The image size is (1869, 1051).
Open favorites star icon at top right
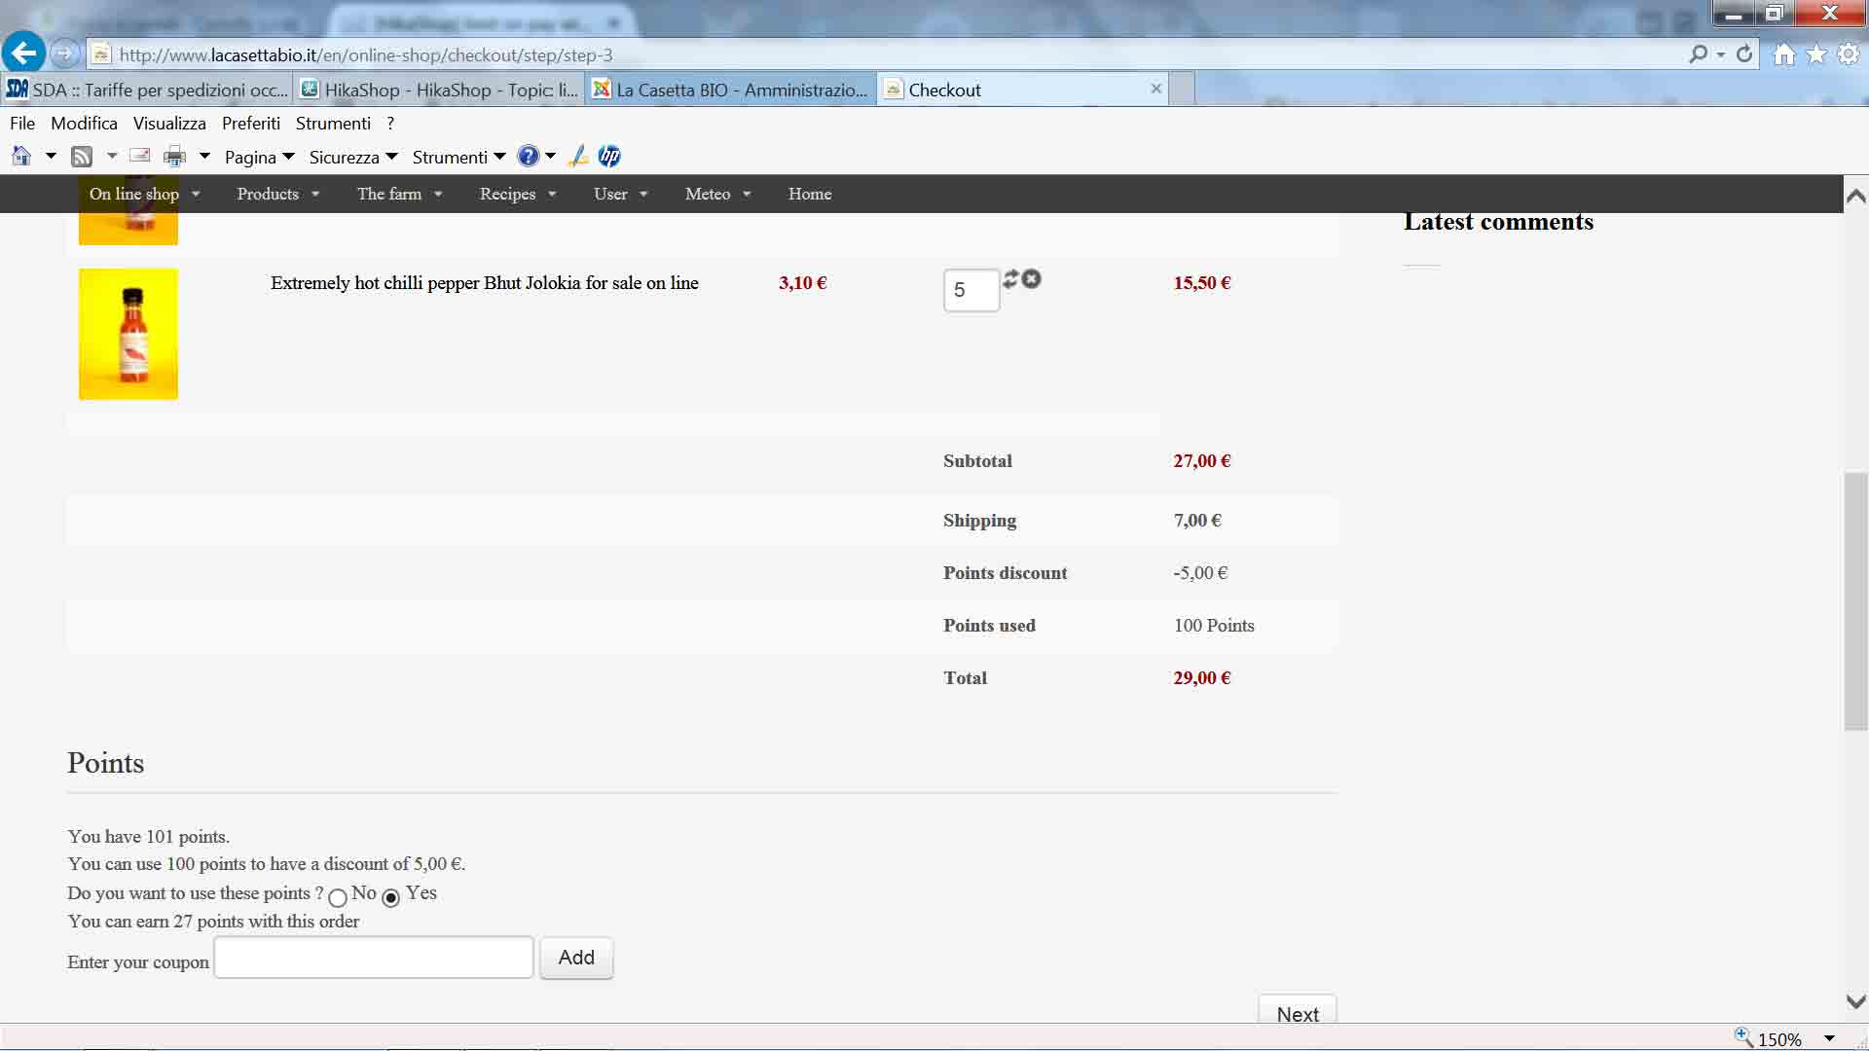(x=1816, y=54)
